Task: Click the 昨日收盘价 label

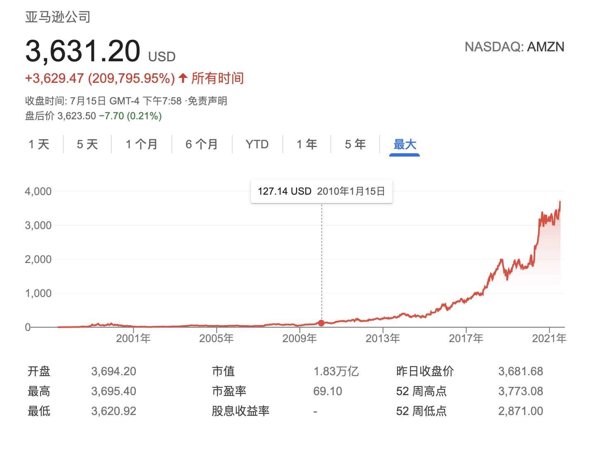Action: click(425, 371)
